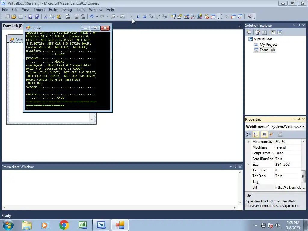Click the Error List toolbar icon
308x231 pixels.
[206, 17]
